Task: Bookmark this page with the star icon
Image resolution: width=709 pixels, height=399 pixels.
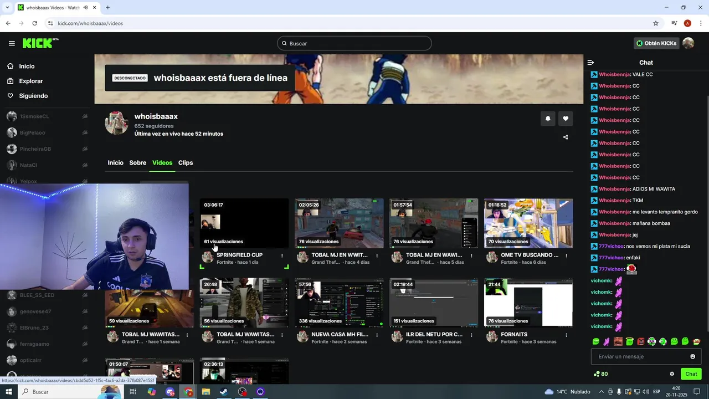Action: (x=656, y=23)
